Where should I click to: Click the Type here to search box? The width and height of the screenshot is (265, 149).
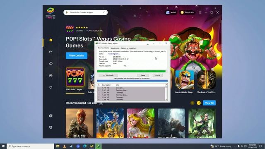click(x=30, y=146)
